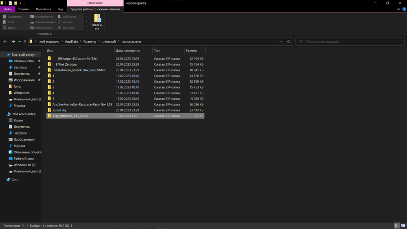The width and height of the screenshot is (407, 229).
Task: Open Объемные объекты folder
Action: (27, 152)
